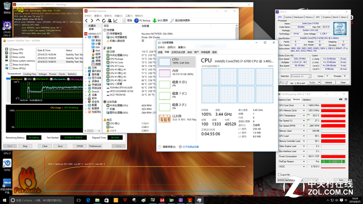The width and height of the screenshot is (363, 204).
Task: Click the driver update magnifier icon
Action: click(x=172, y=20)
